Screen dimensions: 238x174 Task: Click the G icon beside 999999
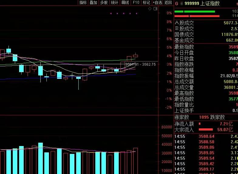coord(177,4)
